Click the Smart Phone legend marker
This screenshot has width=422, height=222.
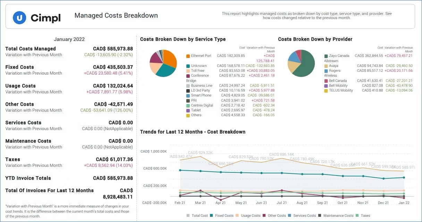click(188, 95)
